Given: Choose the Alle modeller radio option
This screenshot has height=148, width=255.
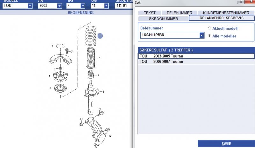Looking at the screenshot, I should point(209,36).
